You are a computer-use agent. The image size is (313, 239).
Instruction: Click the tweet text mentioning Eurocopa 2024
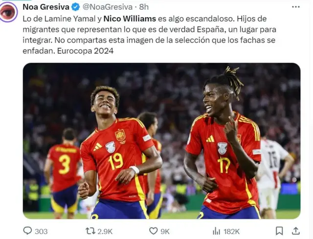pos(68,51)
